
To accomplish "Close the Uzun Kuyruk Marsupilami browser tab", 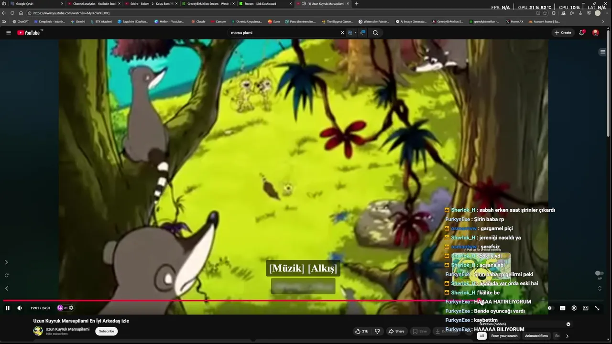I will (x=348, y=4).
